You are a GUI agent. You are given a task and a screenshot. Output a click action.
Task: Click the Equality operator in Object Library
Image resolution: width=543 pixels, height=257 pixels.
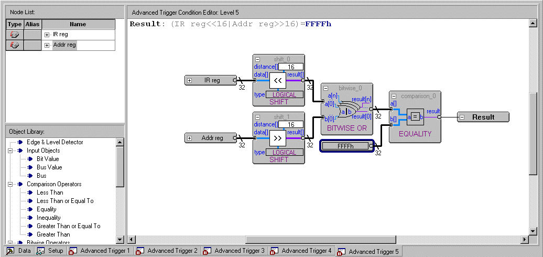click(46, 209)
